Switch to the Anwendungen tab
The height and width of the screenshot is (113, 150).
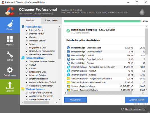[x=51, y=20]
